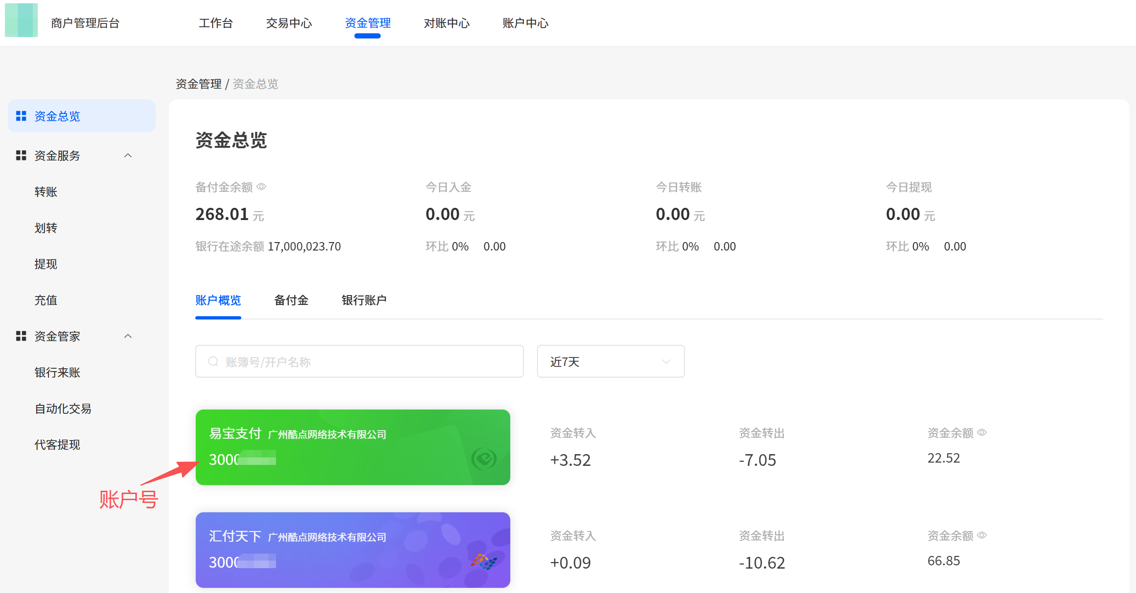
Task: Click the 资金管家 panel icon
Action: click(21, 336)
